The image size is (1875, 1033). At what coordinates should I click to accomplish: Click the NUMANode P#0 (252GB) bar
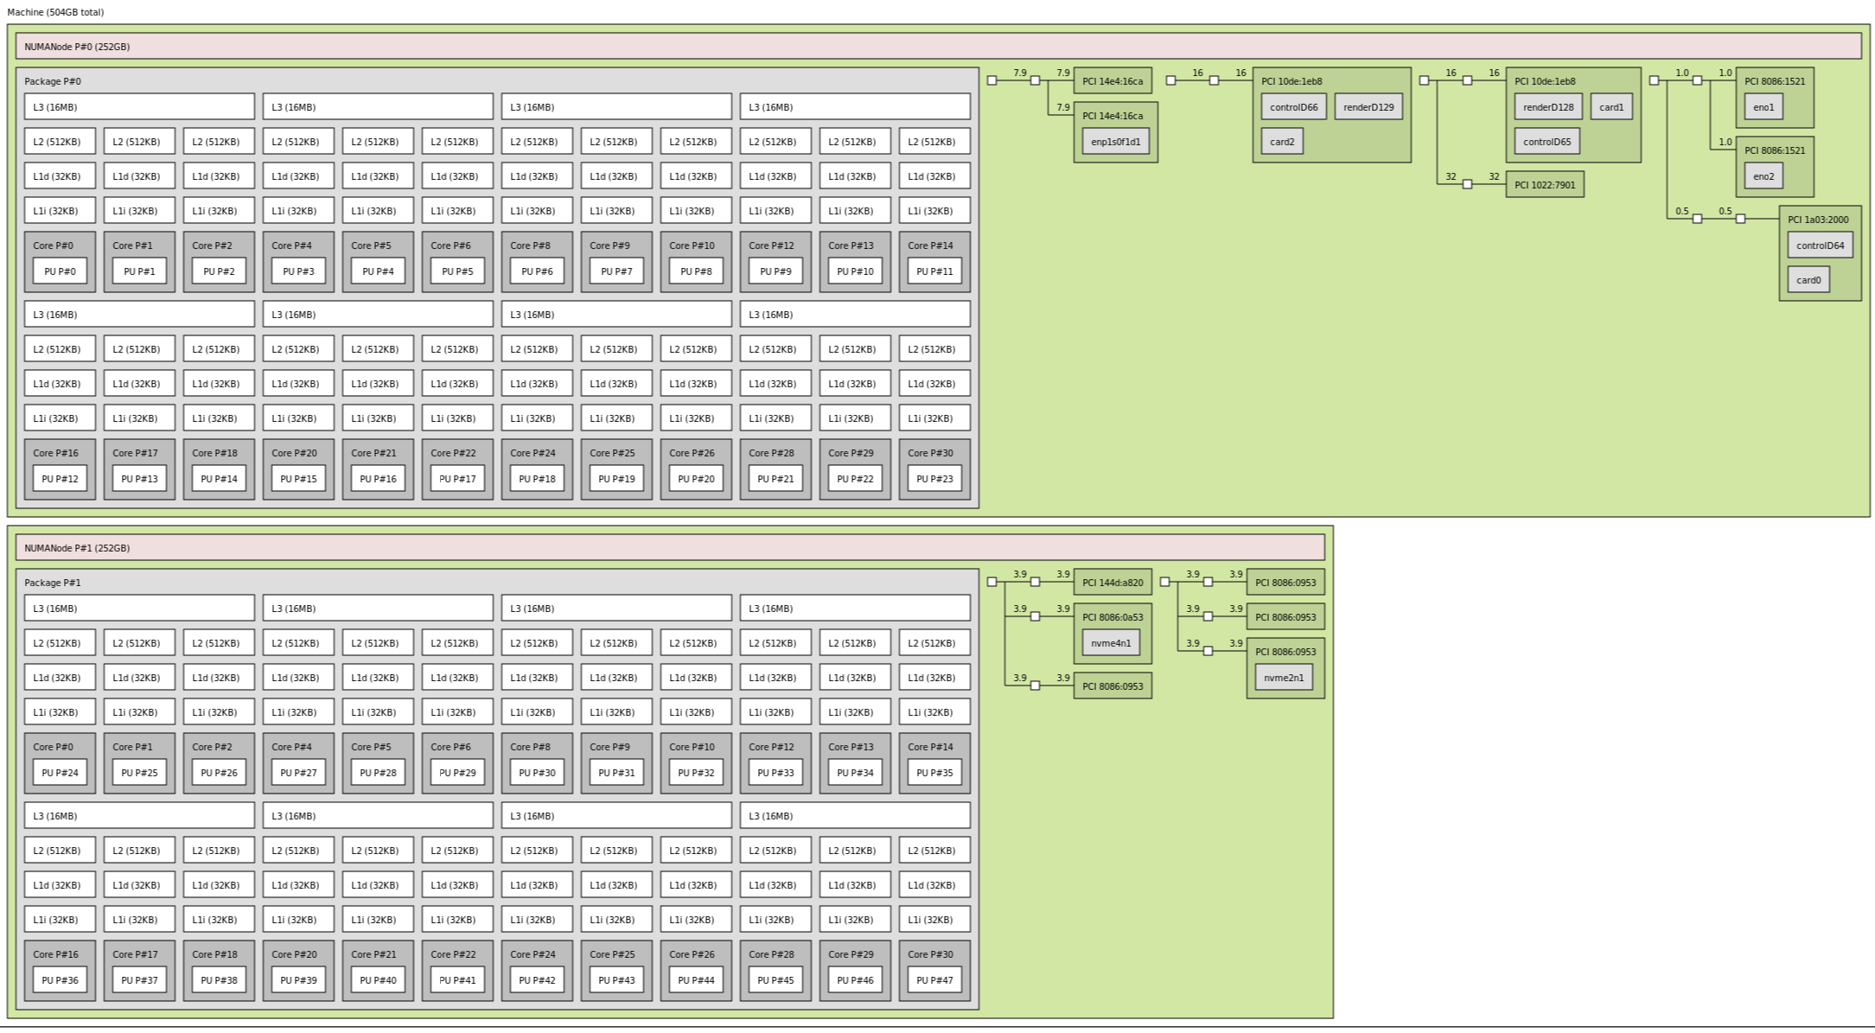pos(938,47)
